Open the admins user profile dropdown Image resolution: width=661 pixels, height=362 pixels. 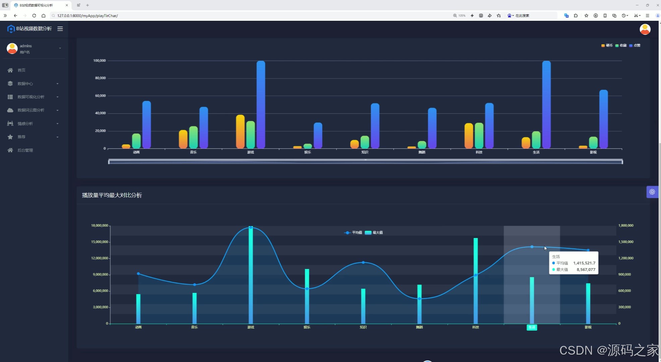[34, 49]
